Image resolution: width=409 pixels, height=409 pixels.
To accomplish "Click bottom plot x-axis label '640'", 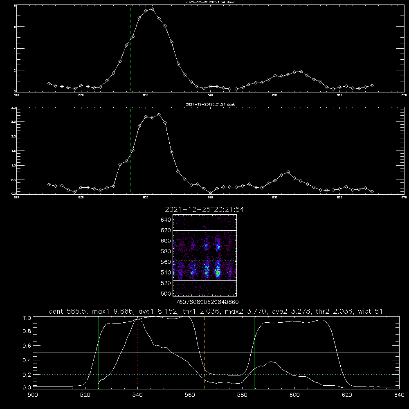I will click(399, 395).
